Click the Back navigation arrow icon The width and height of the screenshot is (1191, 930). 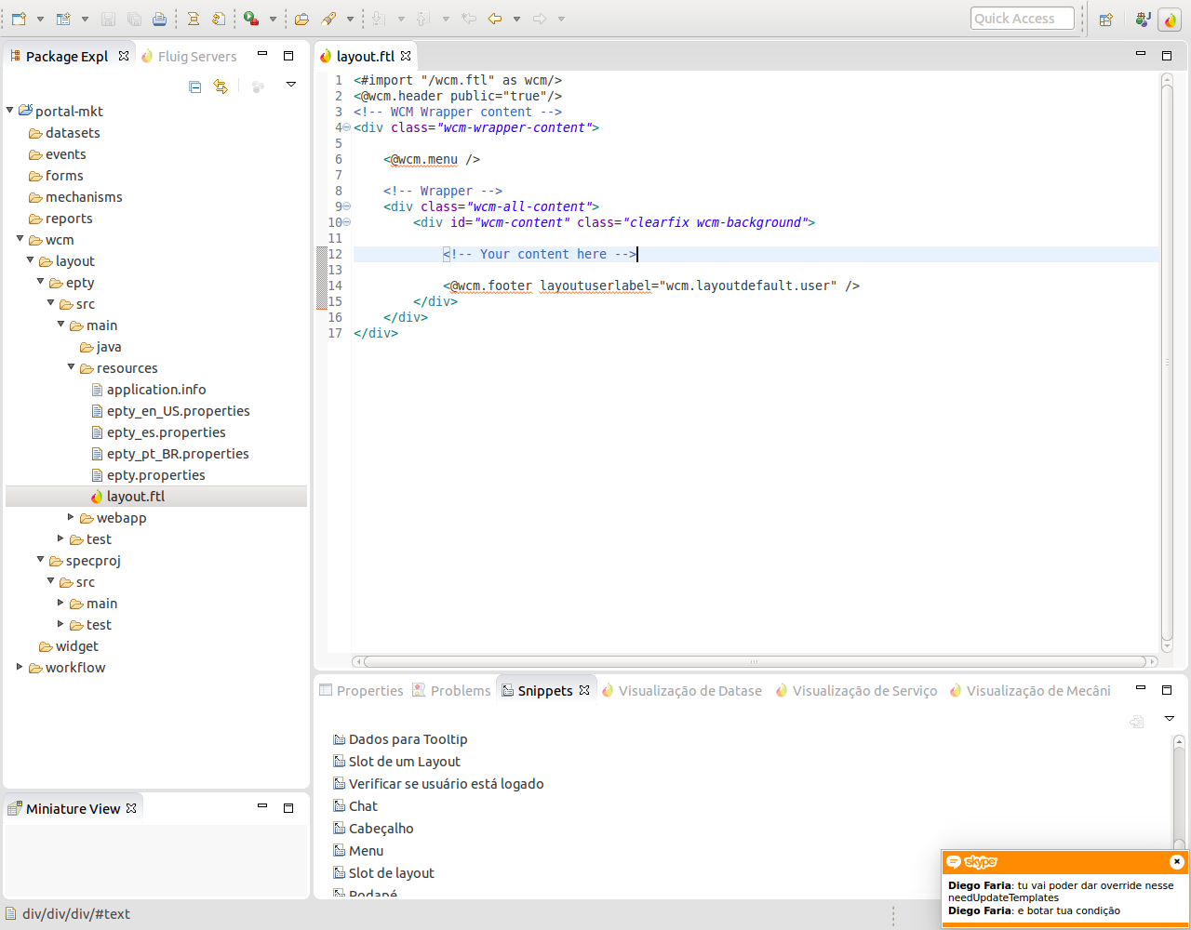(495, 19)
